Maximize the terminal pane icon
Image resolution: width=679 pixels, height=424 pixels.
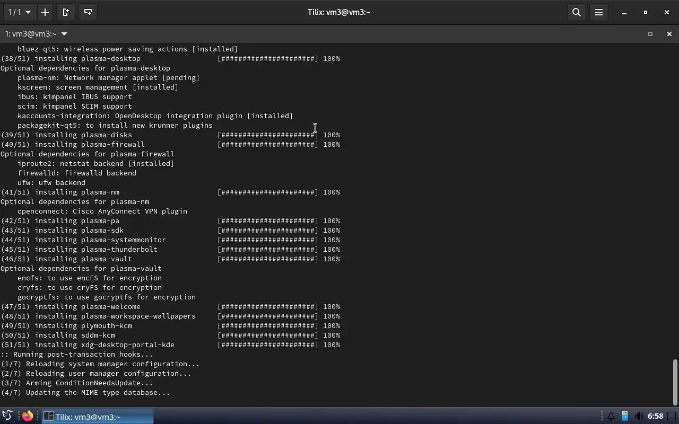pyautogui.click(x=650, y=34)
